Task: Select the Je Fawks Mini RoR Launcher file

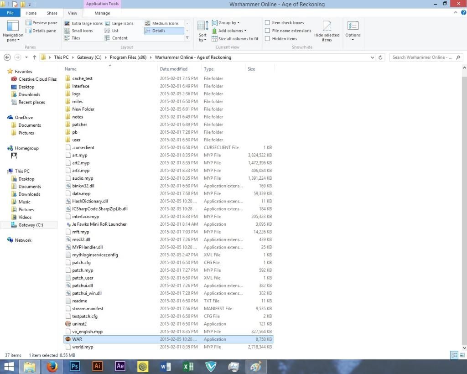Action: pyautogui.click(x=168, y=224)
